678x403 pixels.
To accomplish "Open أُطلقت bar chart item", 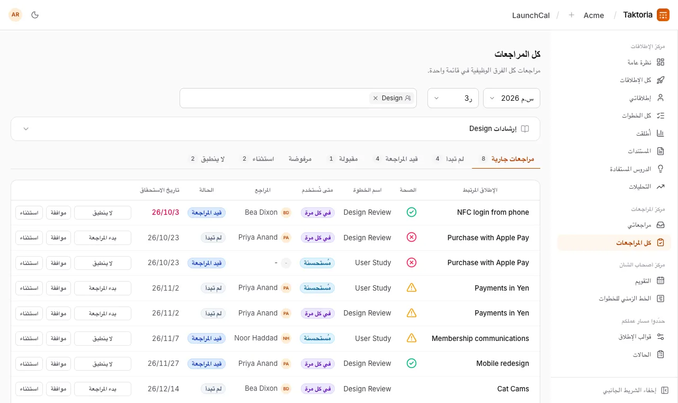I will [x=614, y=134].
